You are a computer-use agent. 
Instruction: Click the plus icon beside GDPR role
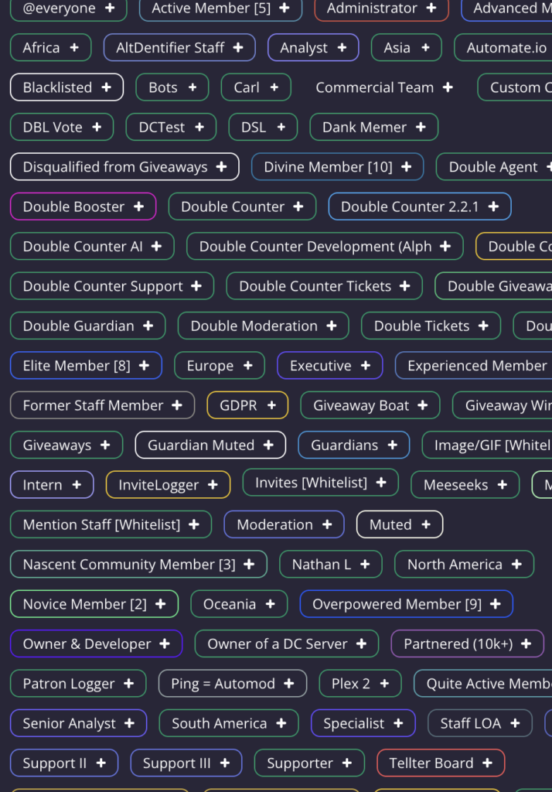(x=272, y=405)
